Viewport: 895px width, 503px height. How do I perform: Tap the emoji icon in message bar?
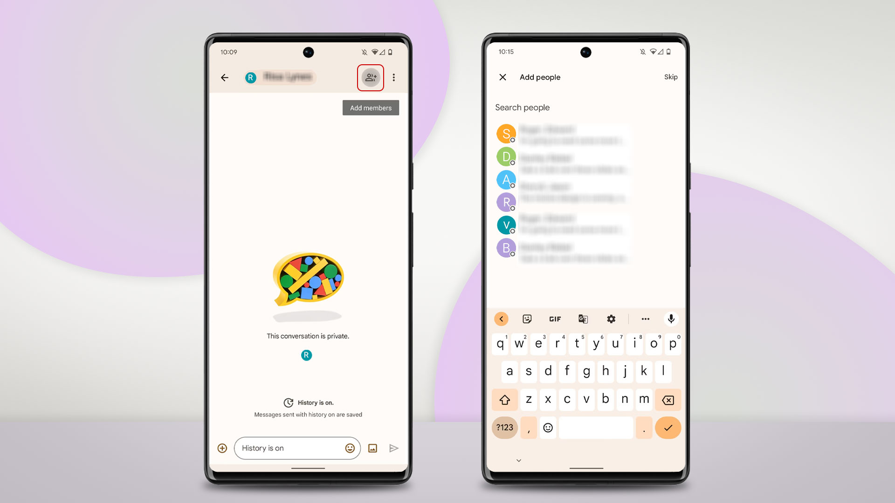(x=349, y=448)
